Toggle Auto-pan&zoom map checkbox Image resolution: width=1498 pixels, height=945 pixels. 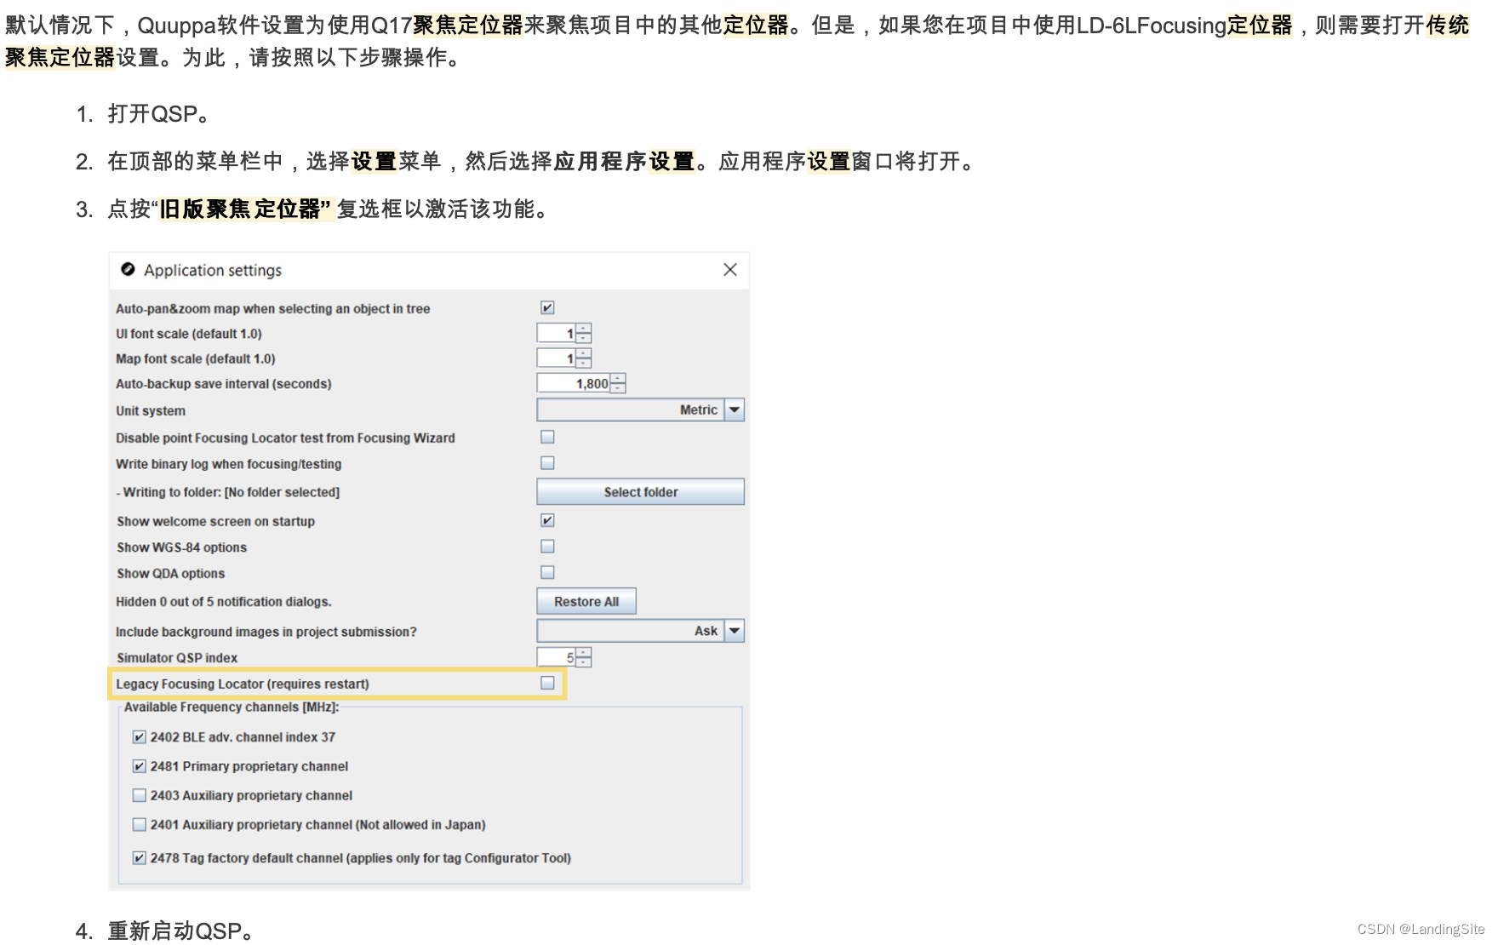(547, 307)
